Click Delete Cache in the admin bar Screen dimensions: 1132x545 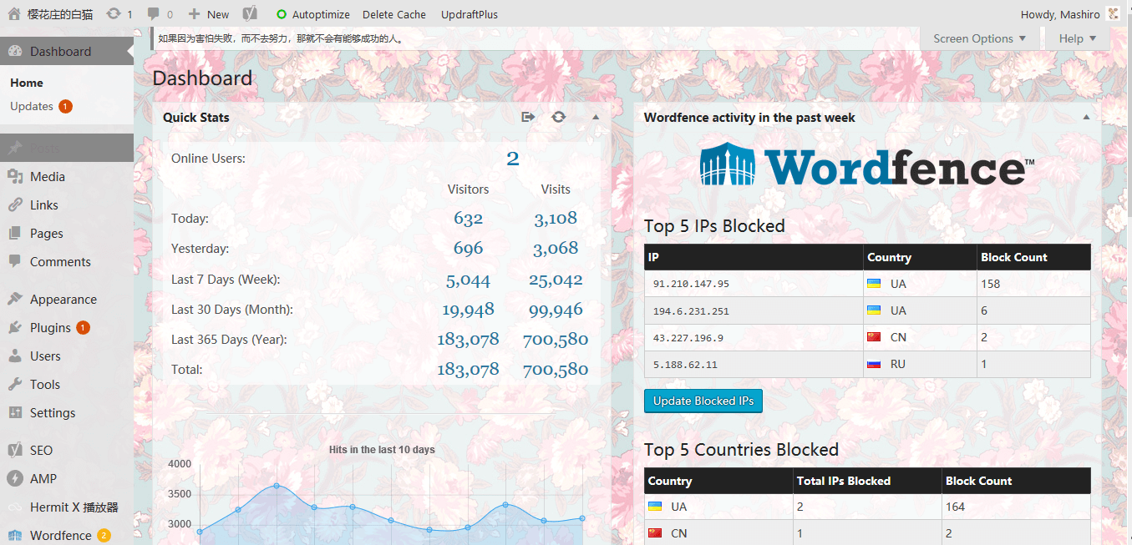pyautogui.click(x=394, y=14)
